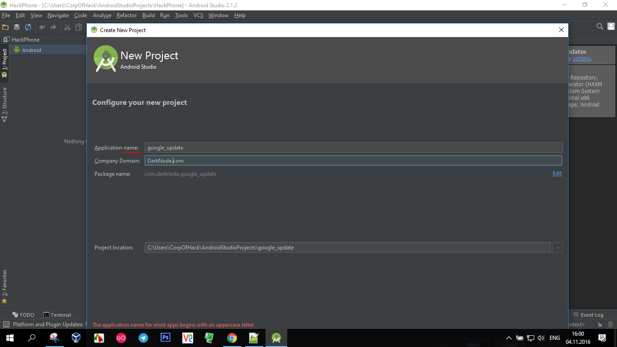Image resolution: width=617 pixels, height=347 pixels.
Task: Click the Open folder toolbar icon
Action: [5, 27]
